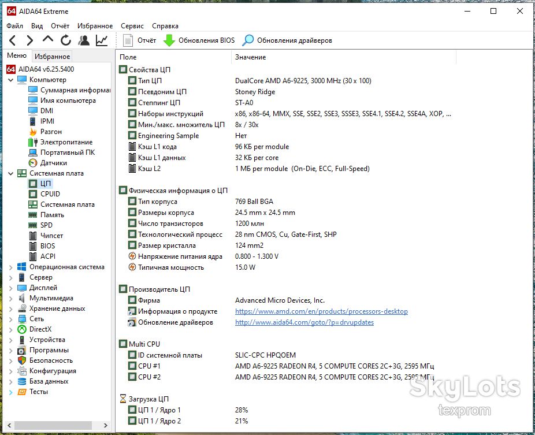Click the Значение column header
The width and height of the screenshot is (535, 435).
(344, 57)
